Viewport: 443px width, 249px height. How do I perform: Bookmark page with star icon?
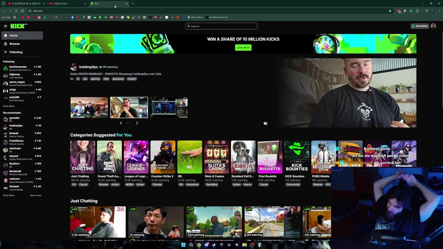(390, 11)
